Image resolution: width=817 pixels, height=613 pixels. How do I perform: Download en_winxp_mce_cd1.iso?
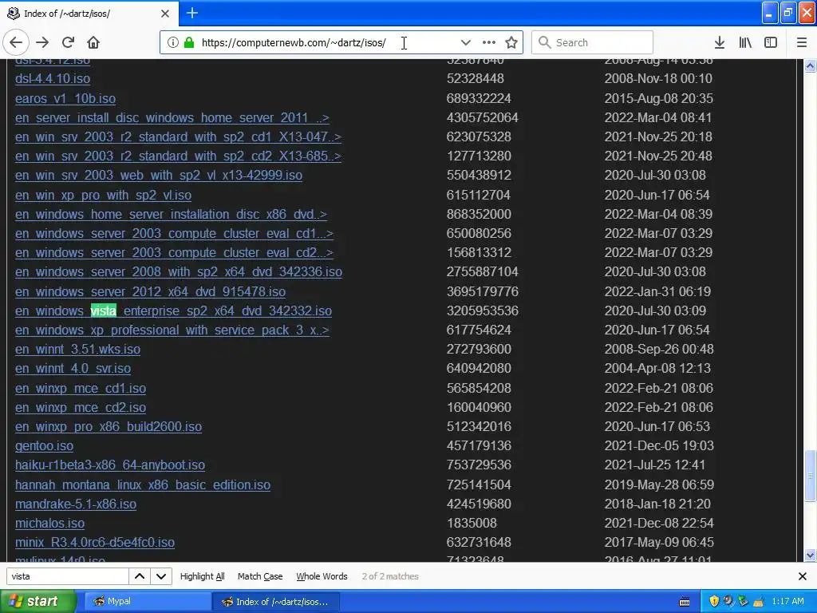pyautogui.click(x=81, y=389)
